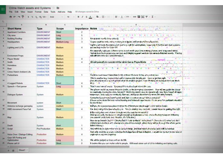Screen dimensions: 223x158
Task: Click the Print icon
Action: coord(11,17)
